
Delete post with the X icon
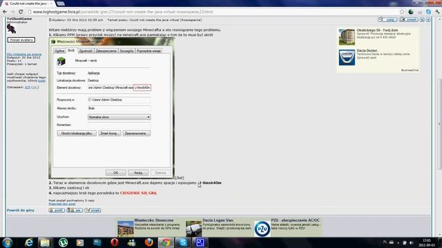click(x=422, y=20)
